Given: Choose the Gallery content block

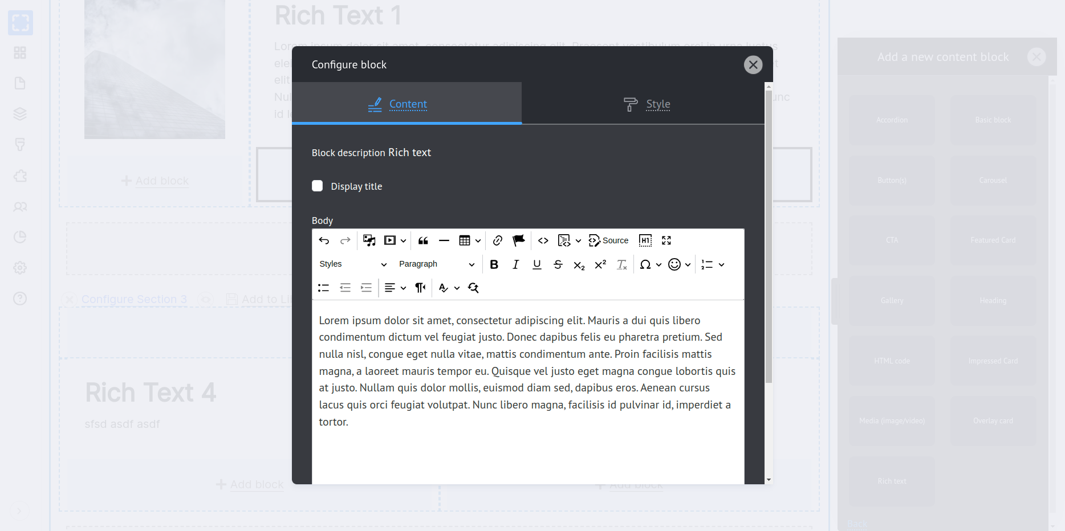Looking at the screenshot, I should point(892,300).
